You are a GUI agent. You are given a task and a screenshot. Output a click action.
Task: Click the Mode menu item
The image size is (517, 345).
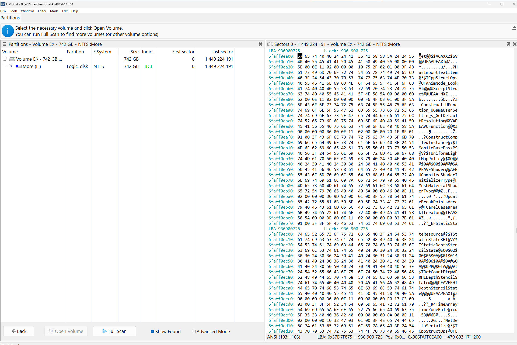54,11
